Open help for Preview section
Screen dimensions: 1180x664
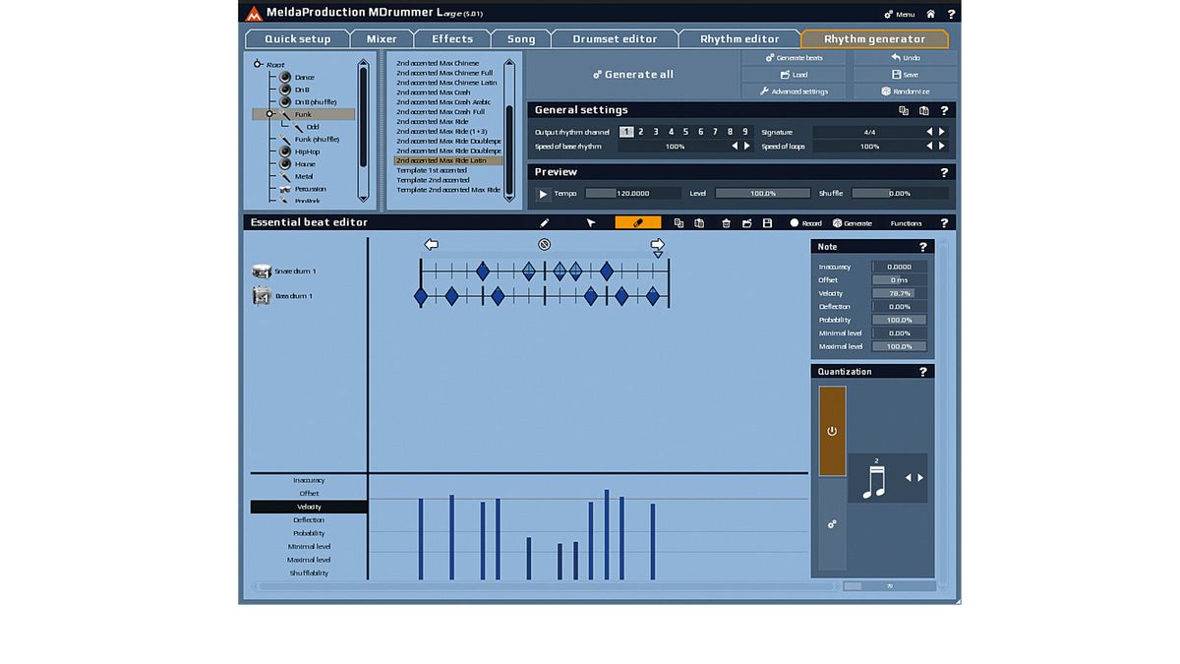[944, 172]
